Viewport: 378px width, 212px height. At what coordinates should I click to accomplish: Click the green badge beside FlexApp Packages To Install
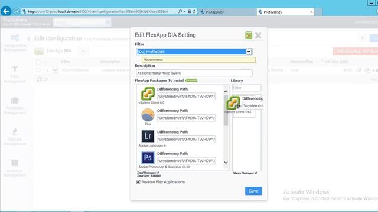tap(191, 81)
